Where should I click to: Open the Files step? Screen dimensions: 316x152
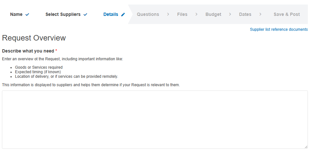point(182,15)
